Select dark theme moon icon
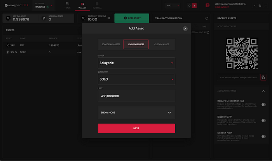 point(194,5)
